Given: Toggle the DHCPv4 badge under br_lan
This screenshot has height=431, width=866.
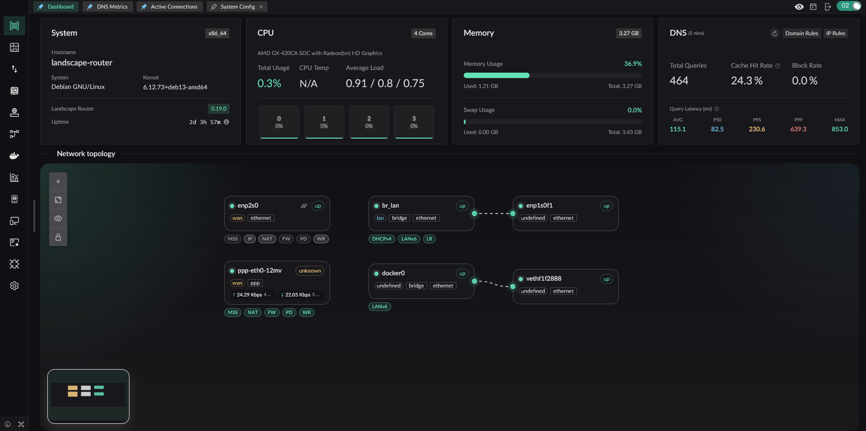Looking at the screenshot, I should click(x=382, y=239).
